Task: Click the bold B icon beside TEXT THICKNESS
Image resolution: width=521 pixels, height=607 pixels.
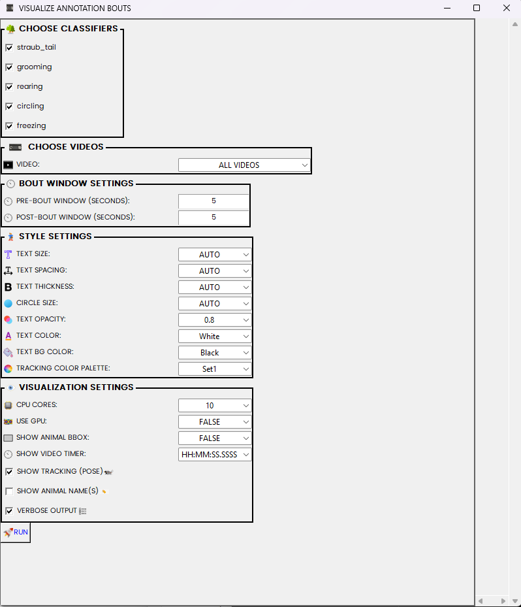Action: point(8,287)
